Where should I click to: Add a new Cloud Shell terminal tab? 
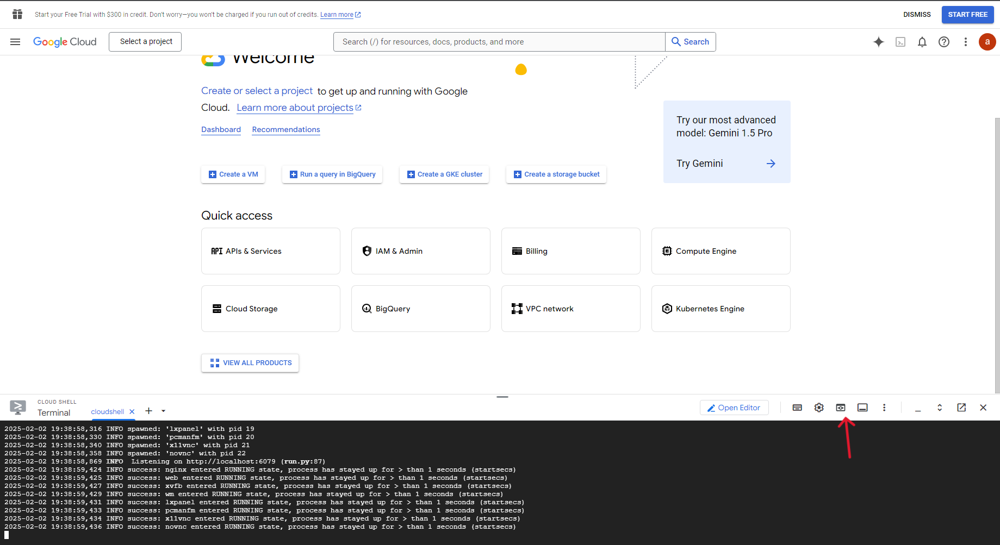(x=148, y=411)
